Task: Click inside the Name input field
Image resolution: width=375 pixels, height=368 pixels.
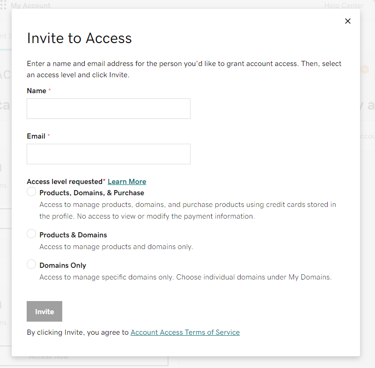Action: (x=108, y=108)
